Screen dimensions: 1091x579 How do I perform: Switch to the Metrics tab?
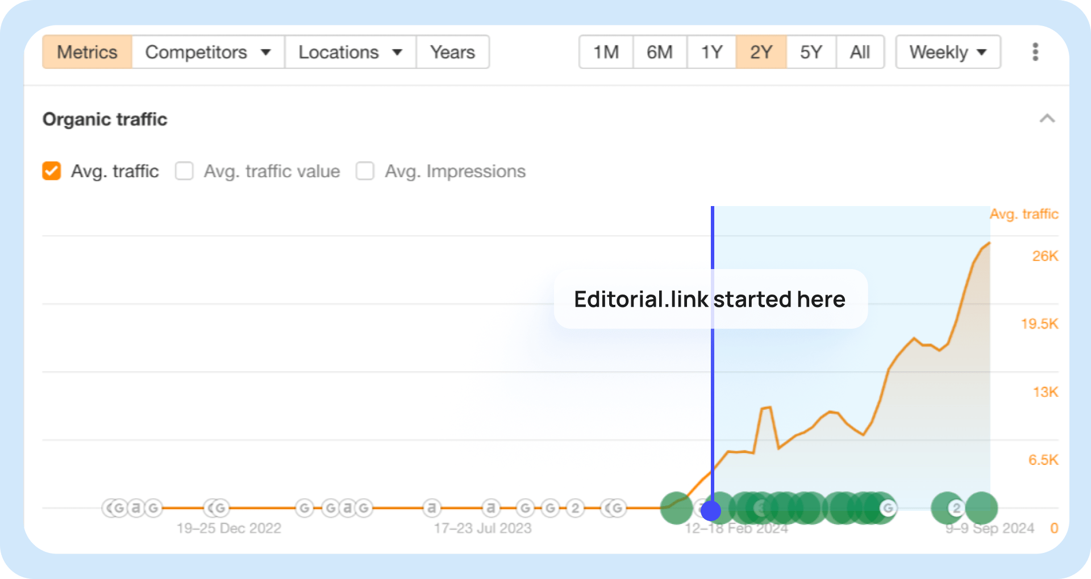coord(88,52)
